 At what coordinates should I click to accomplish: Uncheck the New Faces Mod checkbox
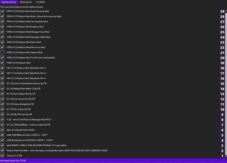point(2,47)
